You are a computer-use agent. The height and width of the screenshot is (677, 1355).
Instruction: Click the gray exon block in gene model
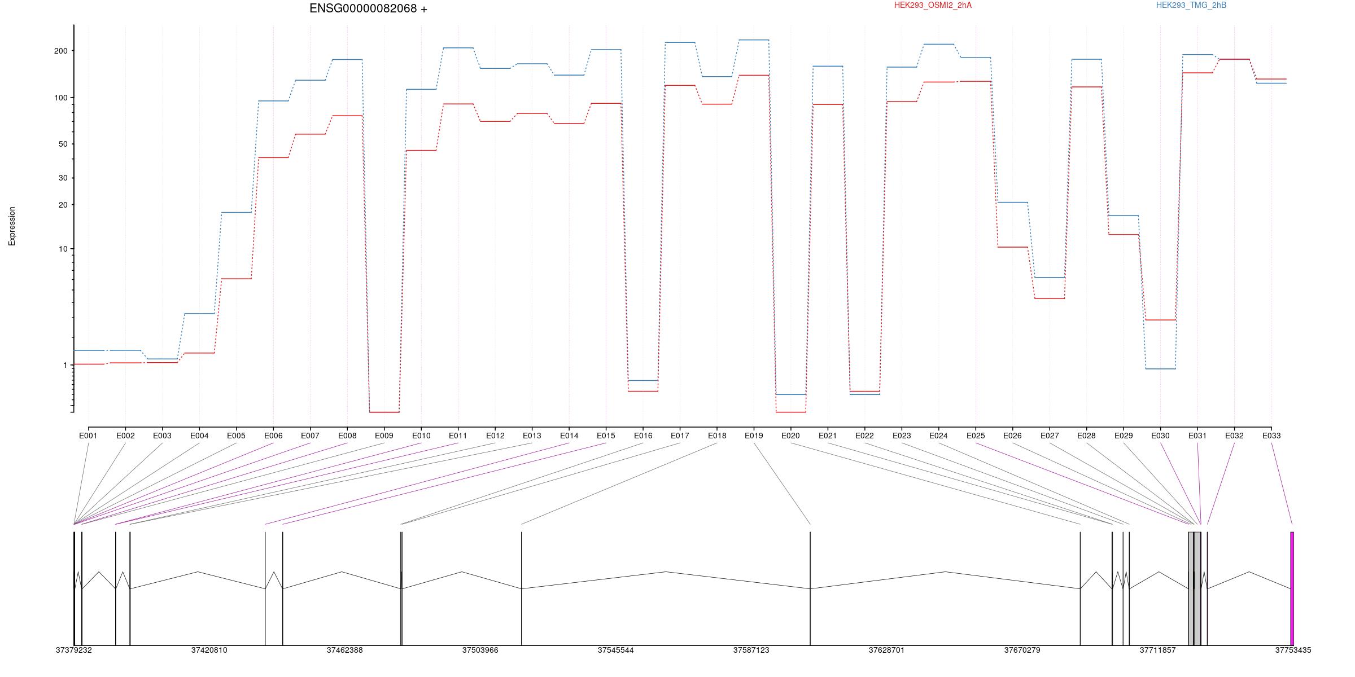1195,588
